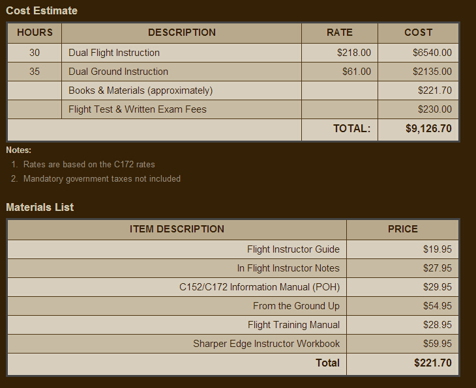Click the Materials List heading
This screenshot has width=476, height=388.
40,207
